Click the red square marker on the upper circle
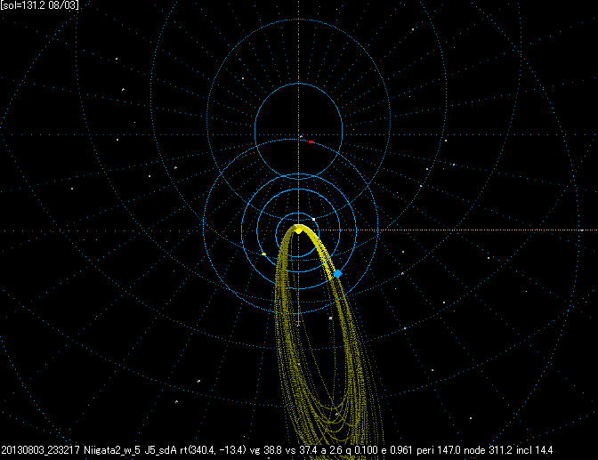Image resolution: width=598 pixels, height=460 pixels. click(311, 141)
